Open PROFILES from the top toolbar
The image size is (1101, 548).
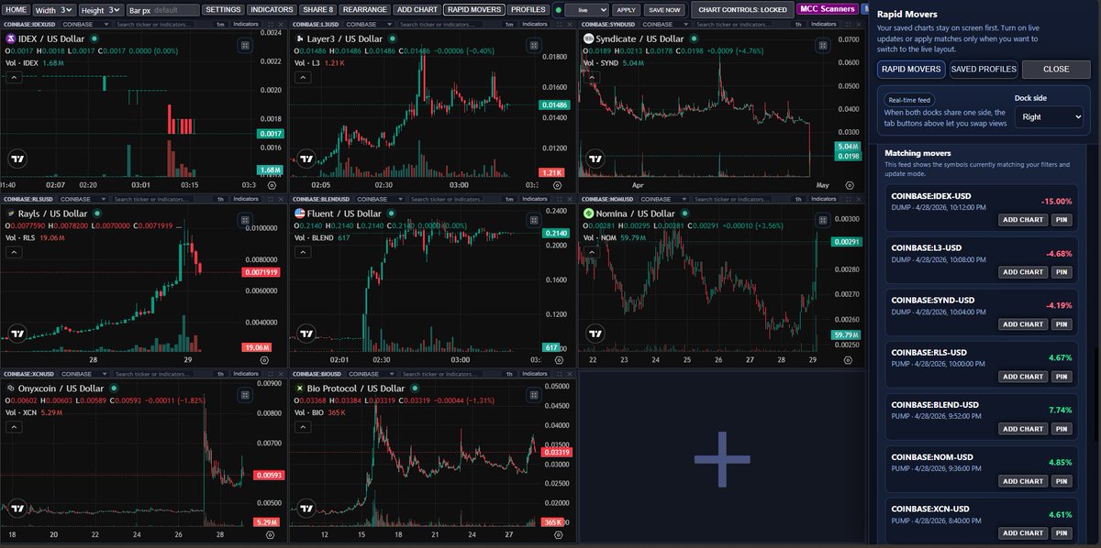click(x=528, y=9)
